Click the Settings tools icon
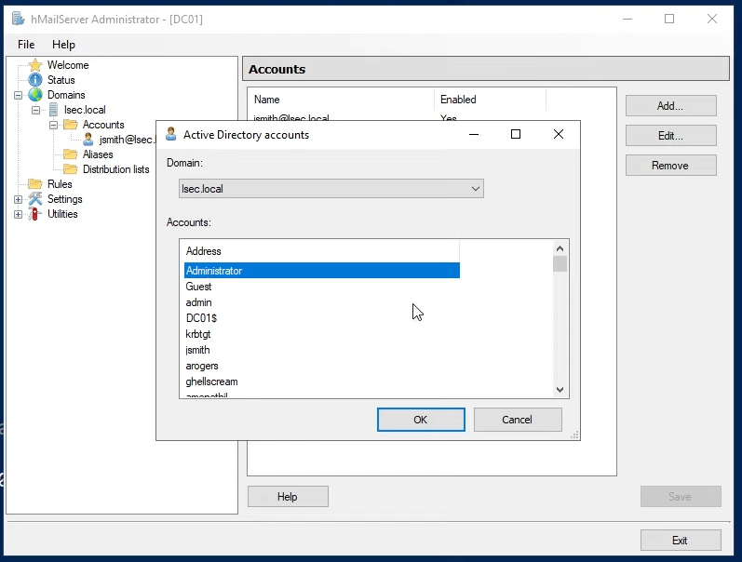The height and width of the screenshot is (562, 742). (35, 199)
